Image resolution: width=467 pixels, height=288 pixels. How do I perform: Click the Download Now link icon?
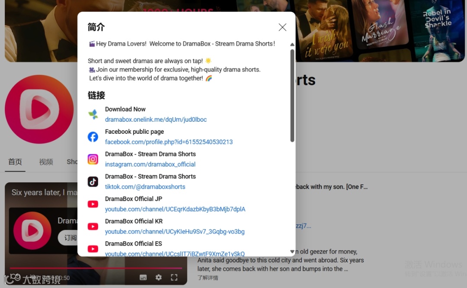tap(93, 114)
